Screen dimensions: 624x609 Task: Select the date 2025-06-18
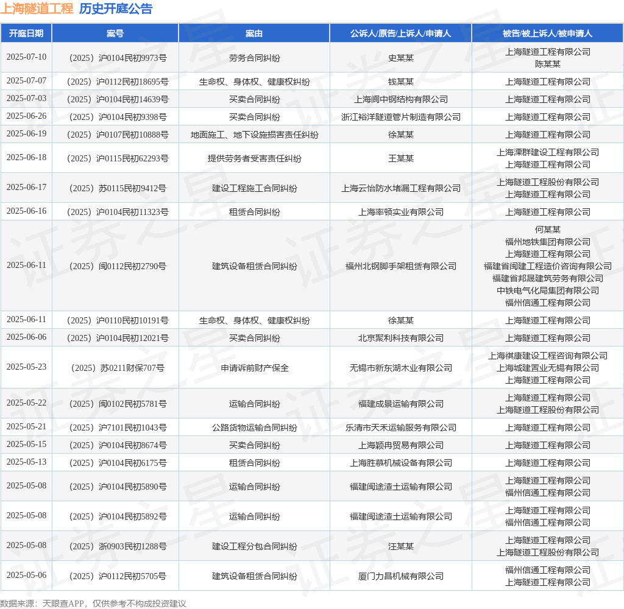pos(26,158)
